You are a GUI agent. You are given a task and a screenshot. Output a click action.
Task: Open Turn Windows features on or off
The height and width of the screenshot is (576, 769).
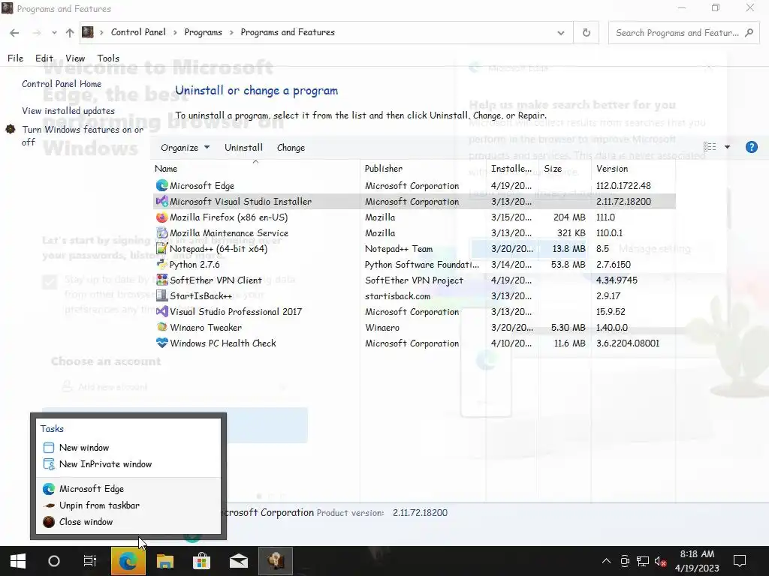coord(83,136)
